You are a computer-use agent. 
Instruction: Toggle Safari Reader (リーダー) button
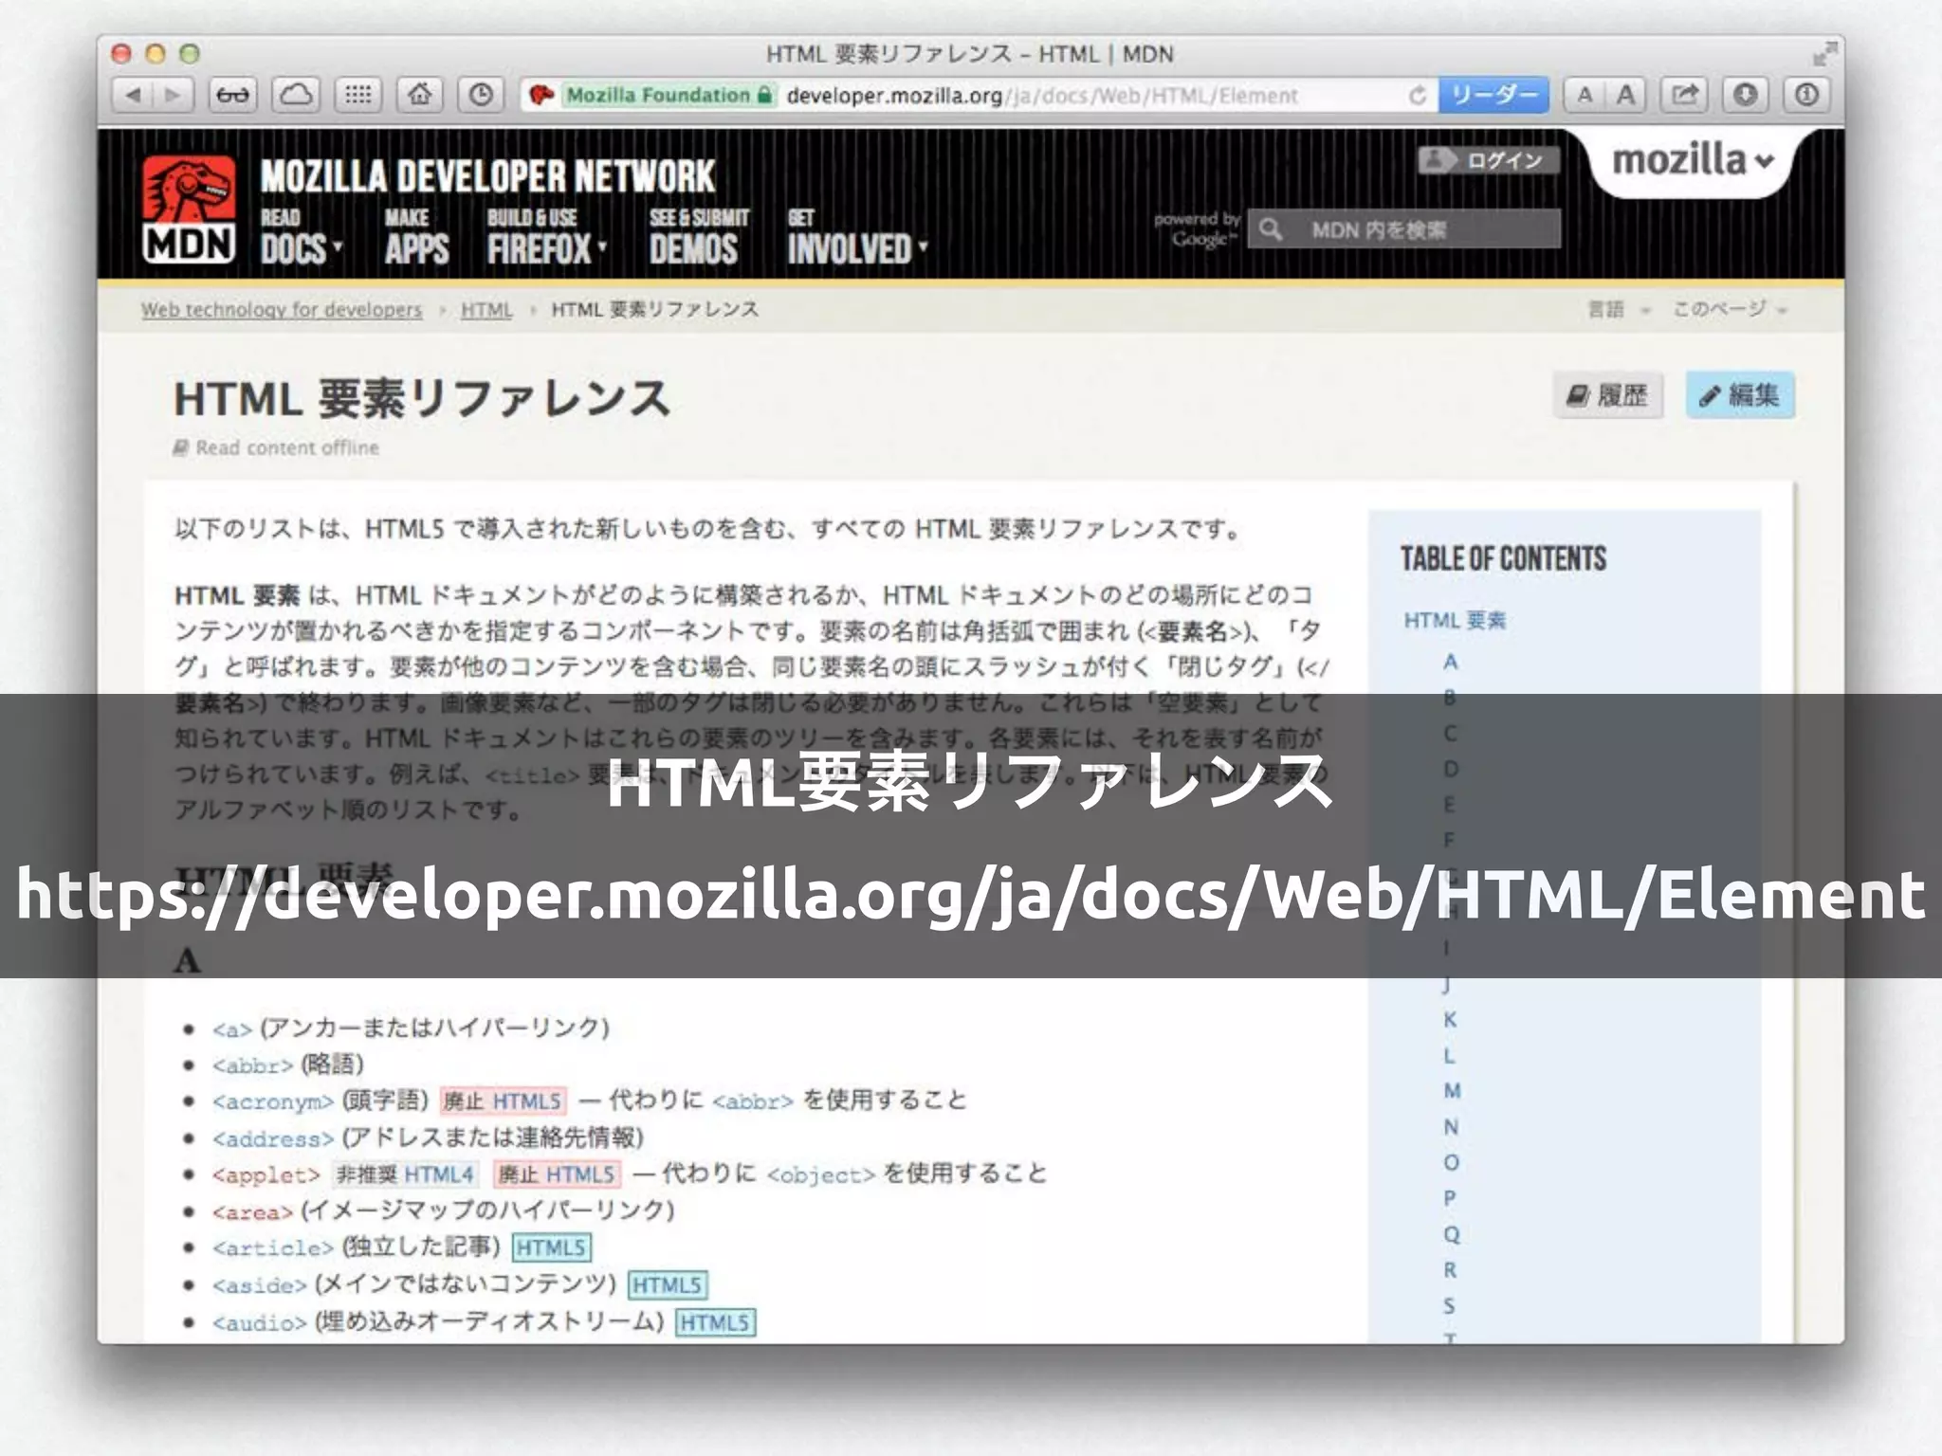pos(1493,95)
